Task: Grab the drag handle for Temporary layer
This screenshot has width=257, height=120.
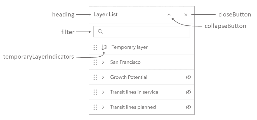Action: point(95,47)
